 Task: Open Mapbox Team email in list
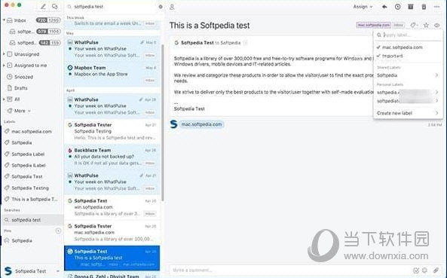(112, 75)
